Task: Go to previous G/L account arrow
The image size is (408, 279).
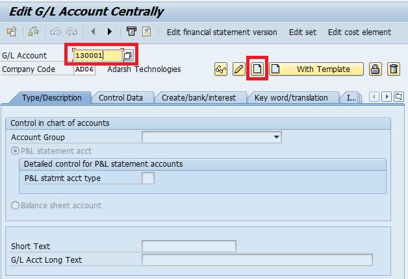Action: click(x=94, y=32)
